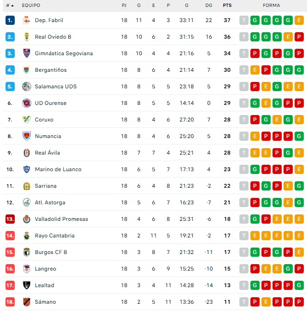Click the Real Oviedo B crest icon

click(x=26, y=37)
